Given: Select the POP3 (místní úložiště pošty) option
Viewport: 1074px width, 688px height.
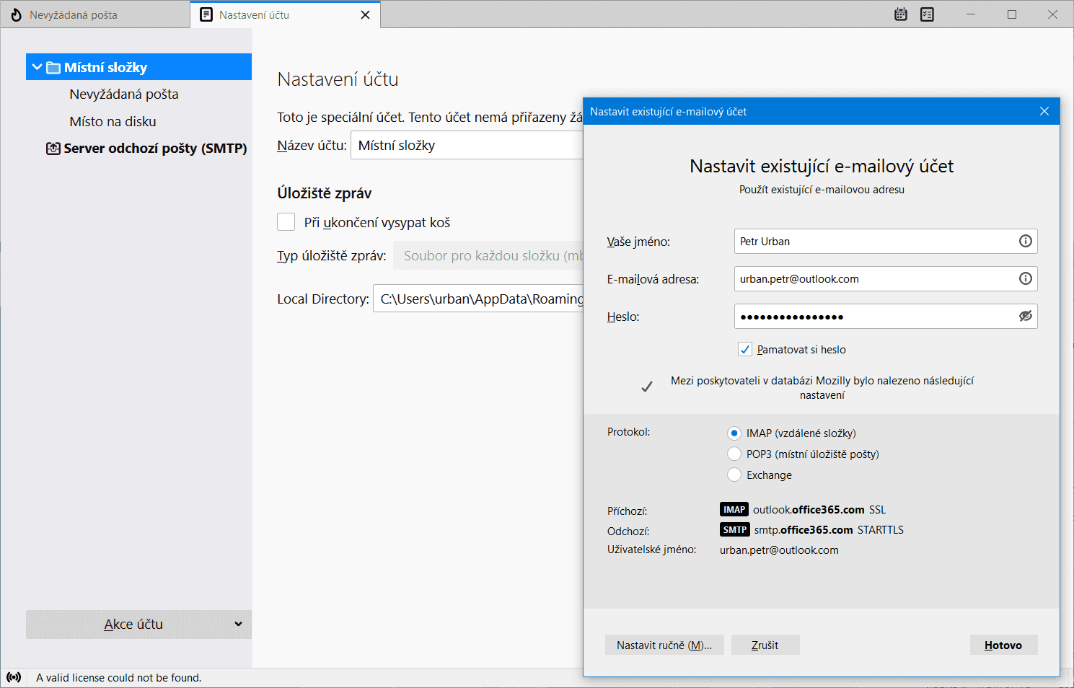Looking at the screenshot, I should click(734, 454).
